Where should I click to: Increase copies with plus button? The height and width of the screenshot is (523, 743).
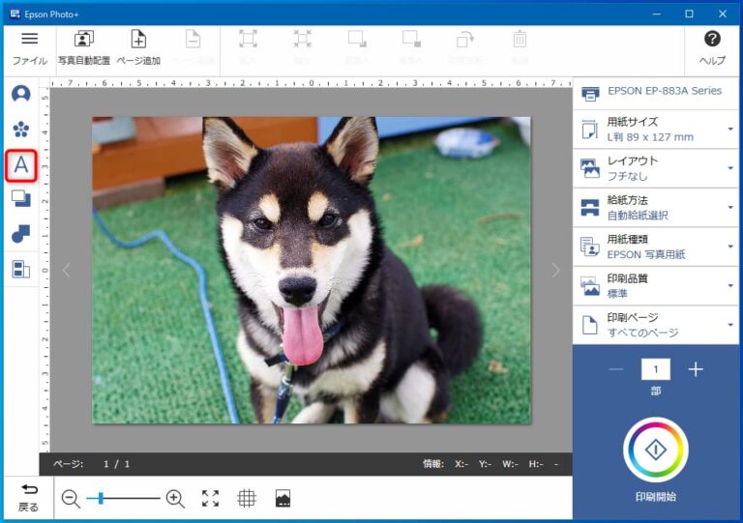696,369
